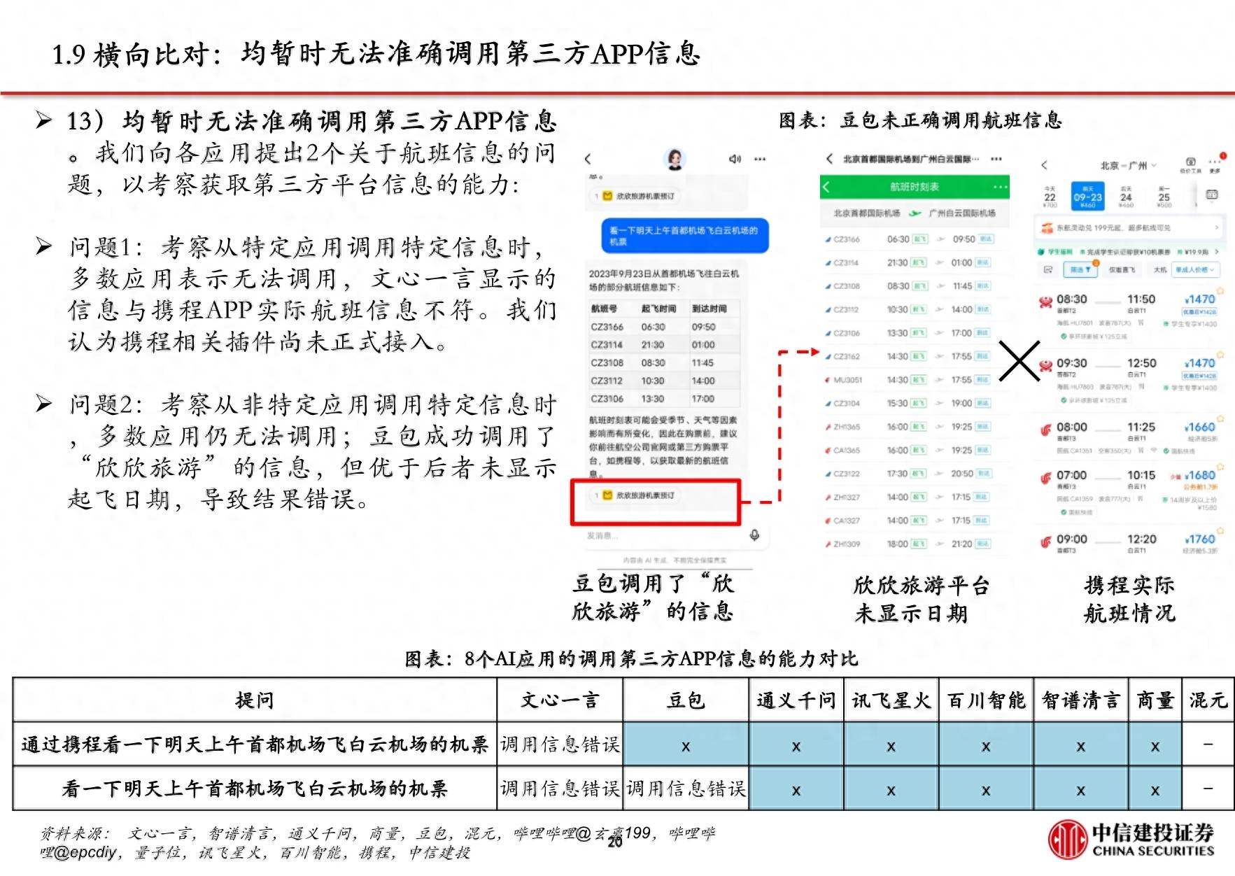Select the 明天 09-23 date tab
This screenshot has width=1235, height=876.
click(x=1087, y=197)
